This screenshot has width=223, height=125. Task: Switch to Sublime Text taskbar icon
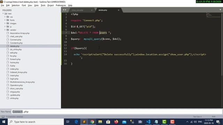click(x=84, y=122)
